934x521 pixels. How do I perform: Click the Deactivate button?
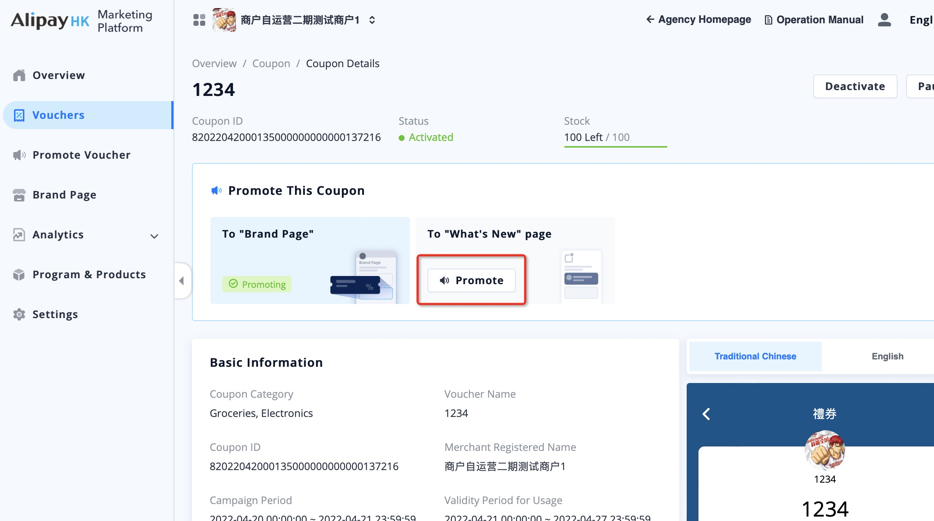(855, 86)
